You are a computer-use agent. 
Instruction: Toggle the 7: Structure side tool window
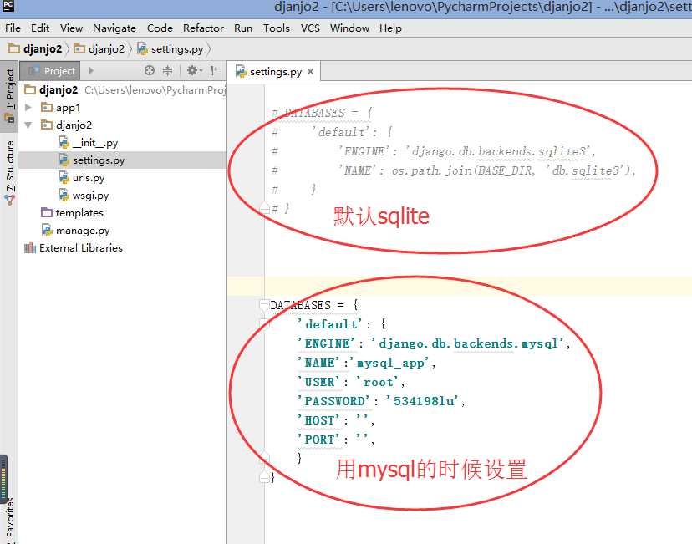pos(9,172)
